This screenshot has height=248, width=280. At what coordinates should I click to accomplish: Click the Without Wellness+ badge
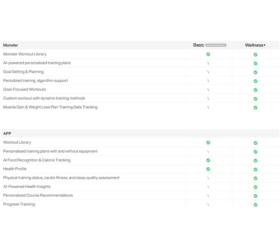pos(216,45)
